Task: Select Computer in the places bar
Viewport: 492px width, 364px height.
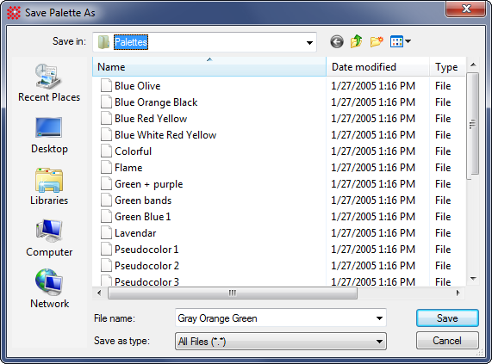Action: (49, 238)
